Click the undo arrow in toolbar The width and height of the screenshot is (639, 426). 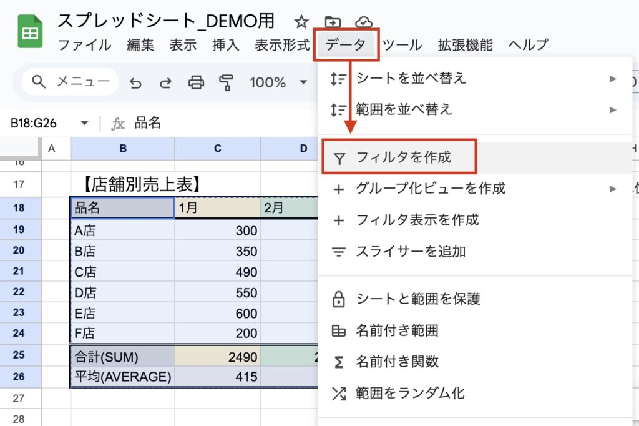click(135, 82)
